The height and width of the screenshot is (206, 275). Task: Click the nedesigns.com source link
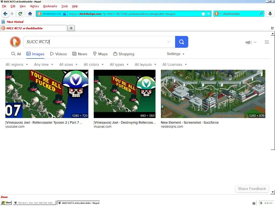coord(172,127)
